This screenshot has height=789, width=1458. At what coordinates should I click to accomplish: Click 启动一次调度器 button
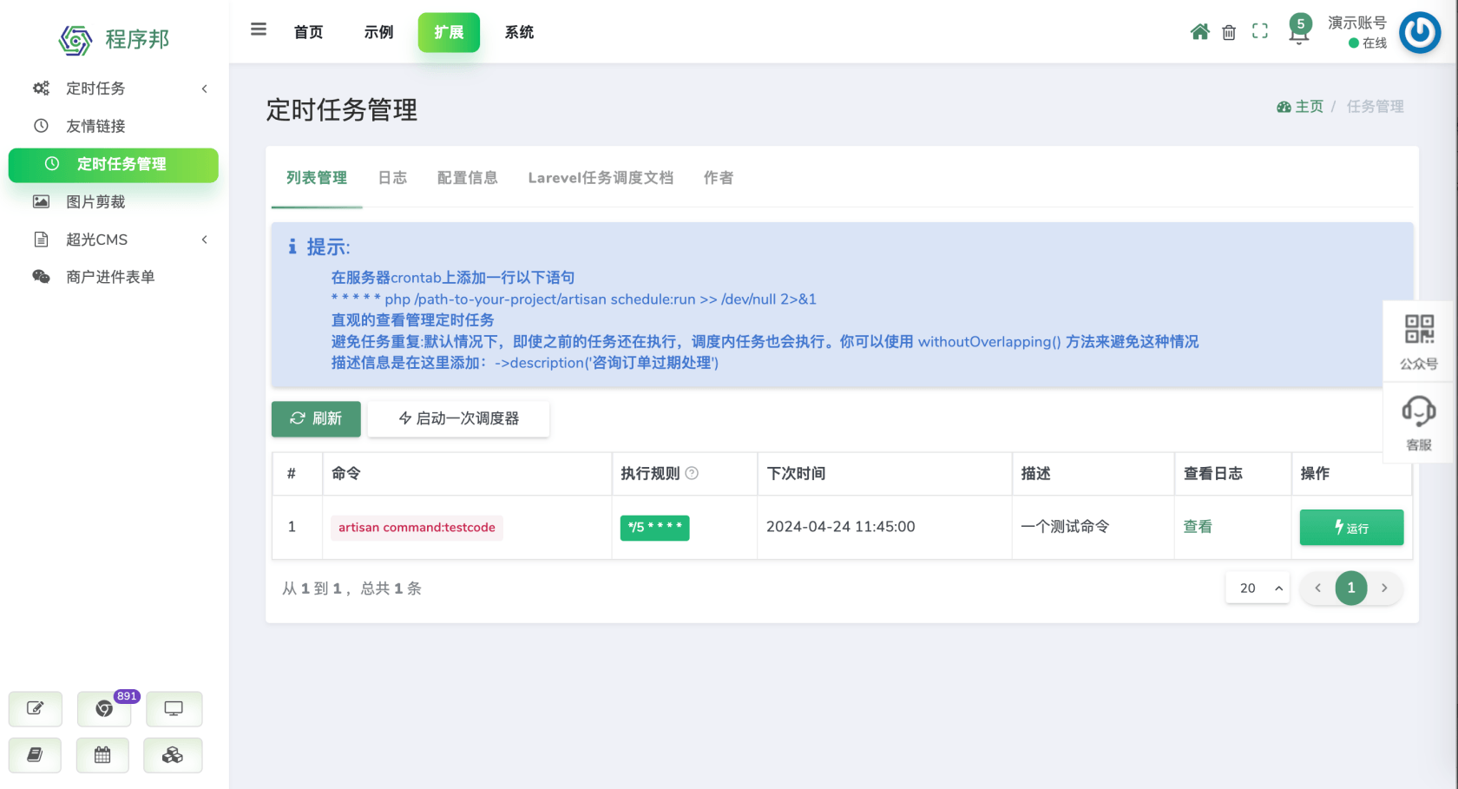(x=458, y=418)
